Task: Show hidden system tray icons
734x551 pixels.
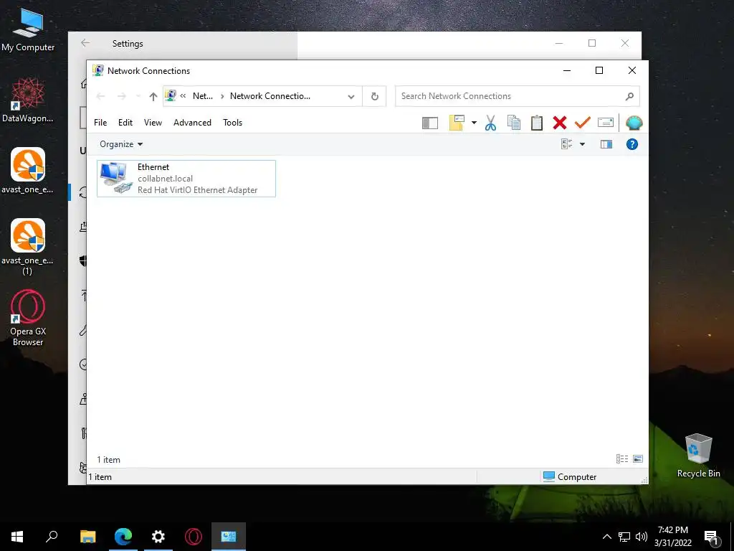Action: [606, 537]
